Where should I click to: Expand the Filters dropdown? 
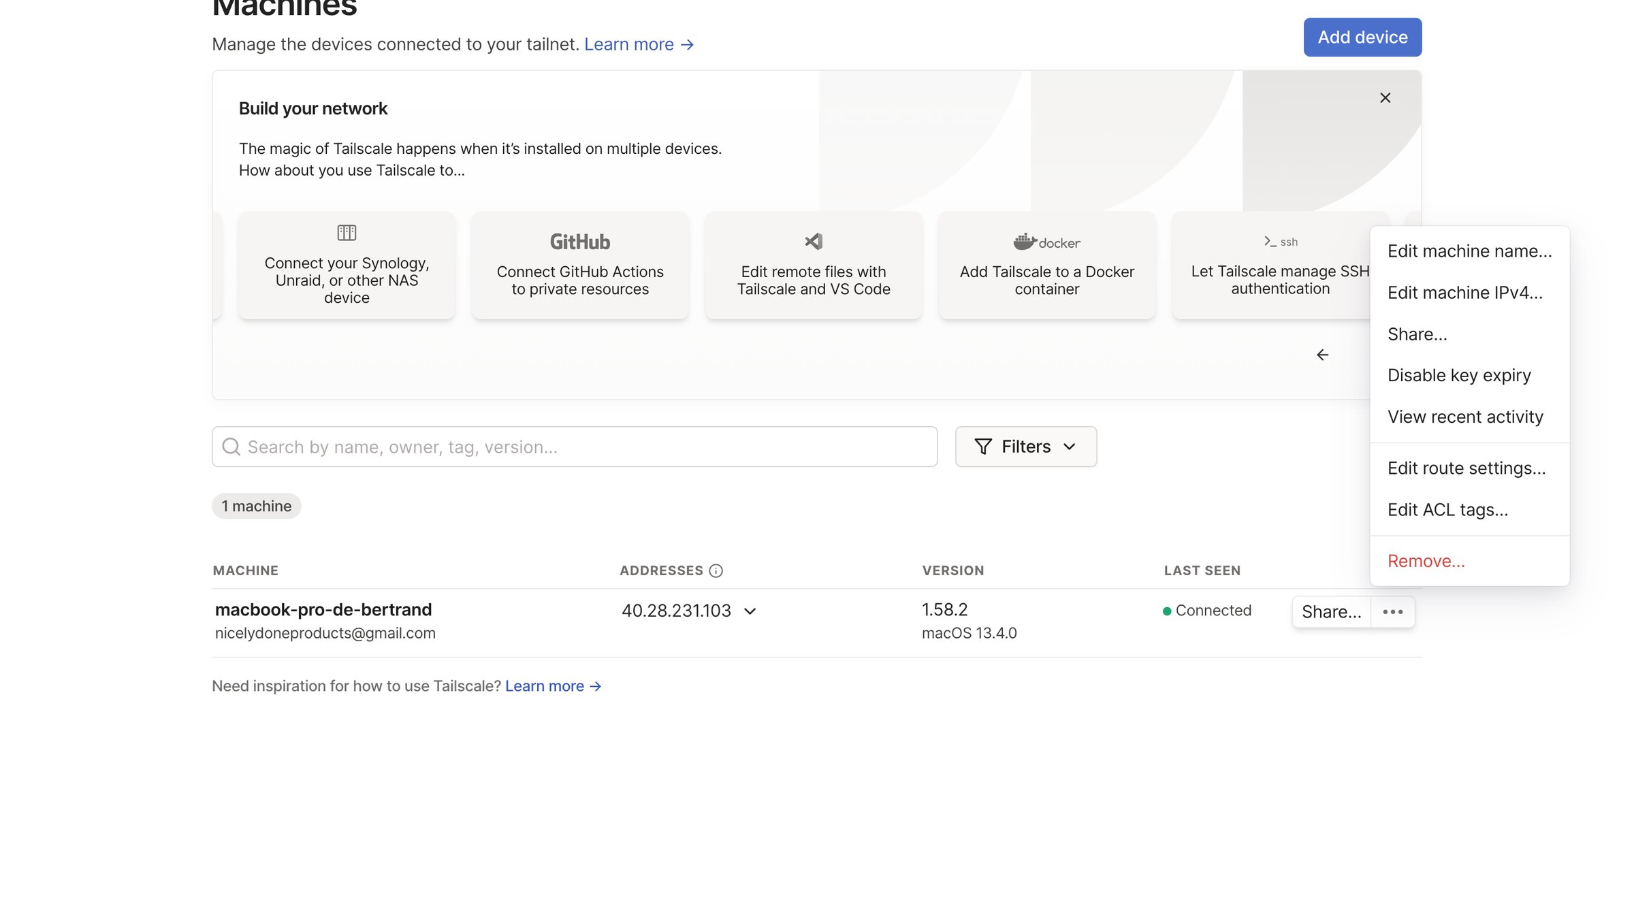click(x=1026, y=447)
